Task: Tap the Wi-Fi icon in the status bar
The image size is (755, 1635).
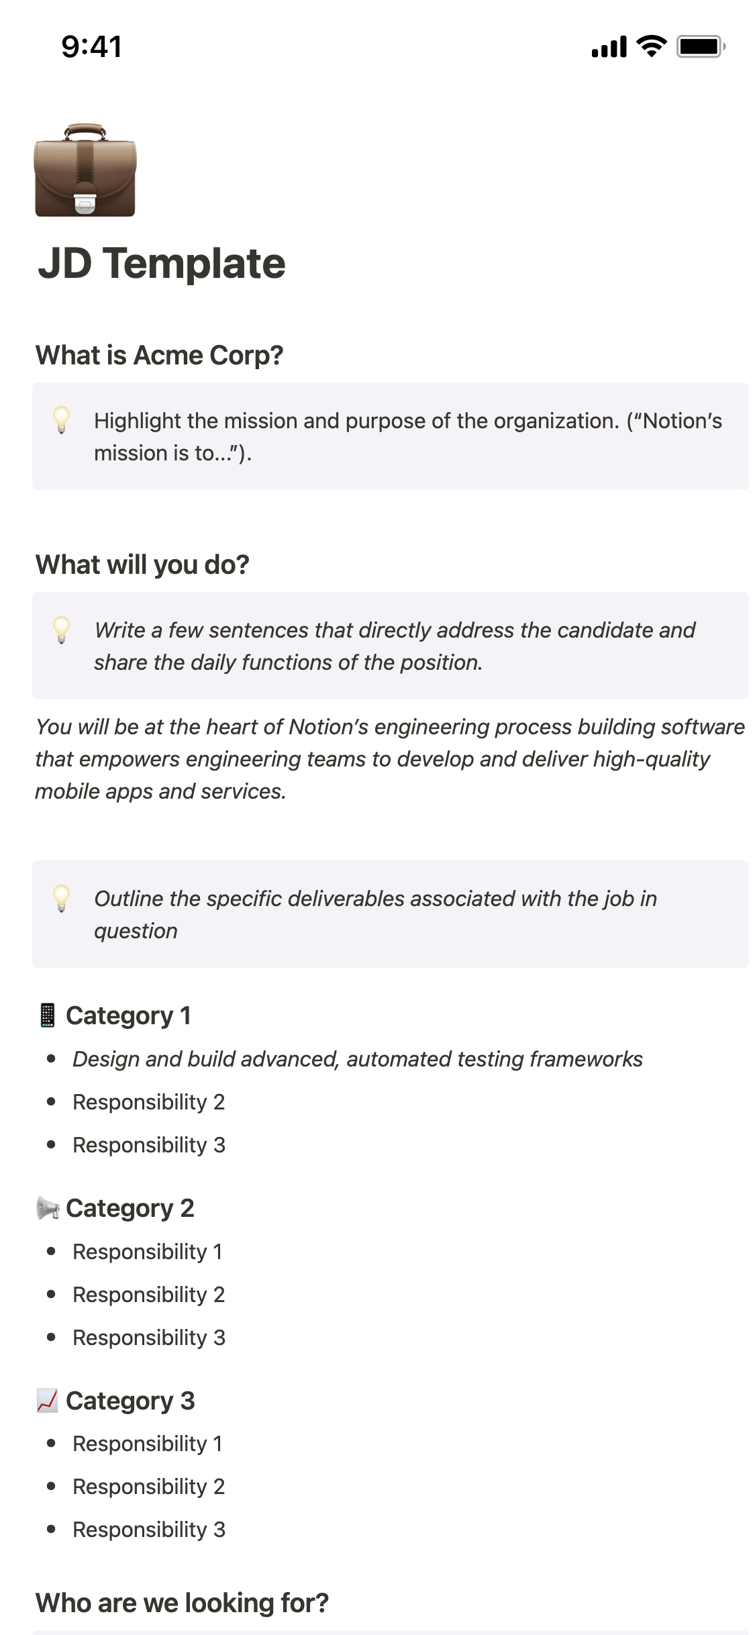Action: tap(650, 46)
